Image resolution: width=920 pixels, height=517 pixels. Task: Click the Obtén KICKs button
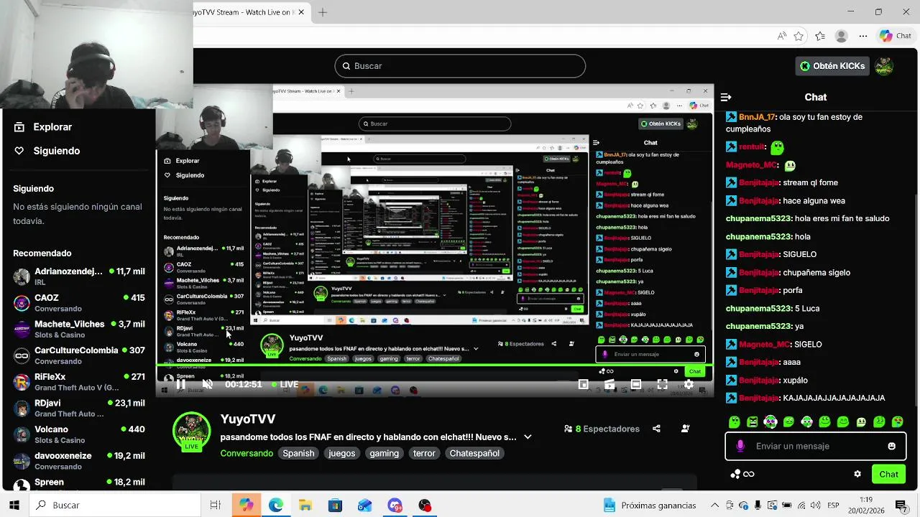coord(833,66)
